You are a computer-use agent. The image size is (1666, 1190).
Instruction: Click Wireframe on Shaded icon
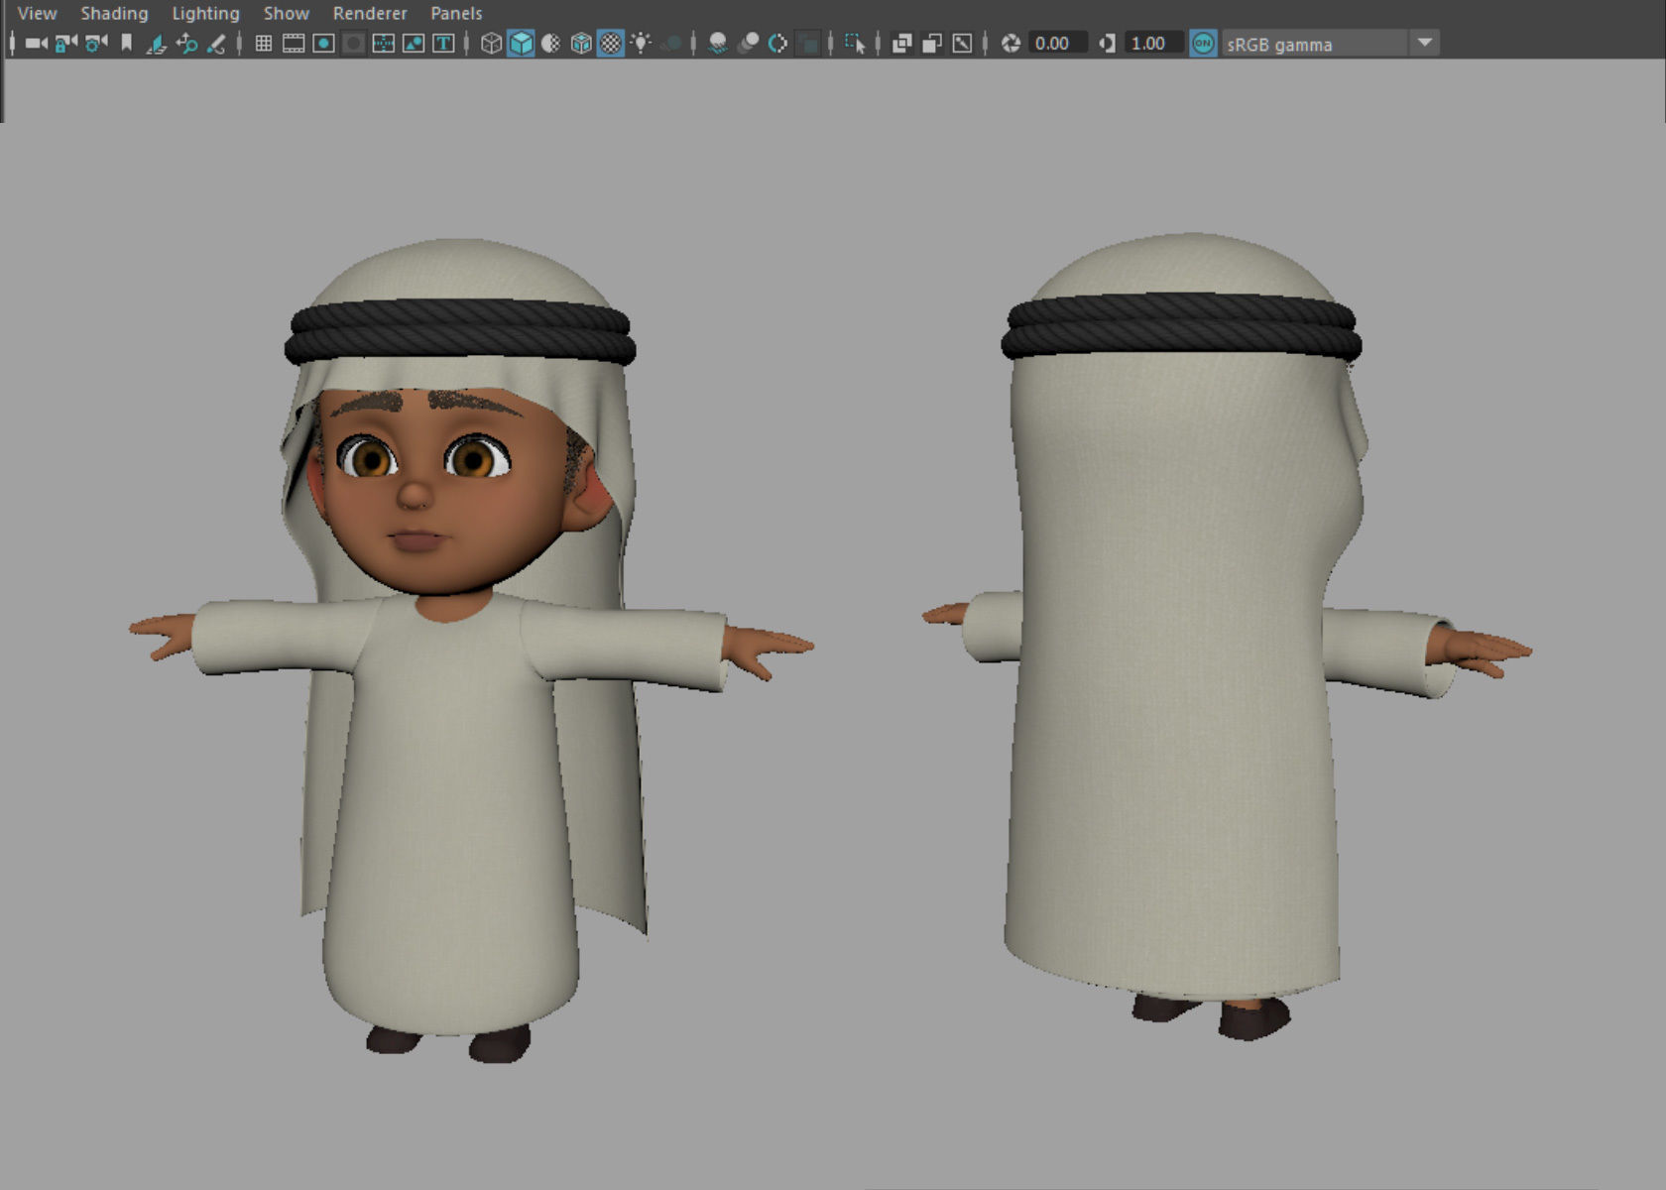point(581,43)
